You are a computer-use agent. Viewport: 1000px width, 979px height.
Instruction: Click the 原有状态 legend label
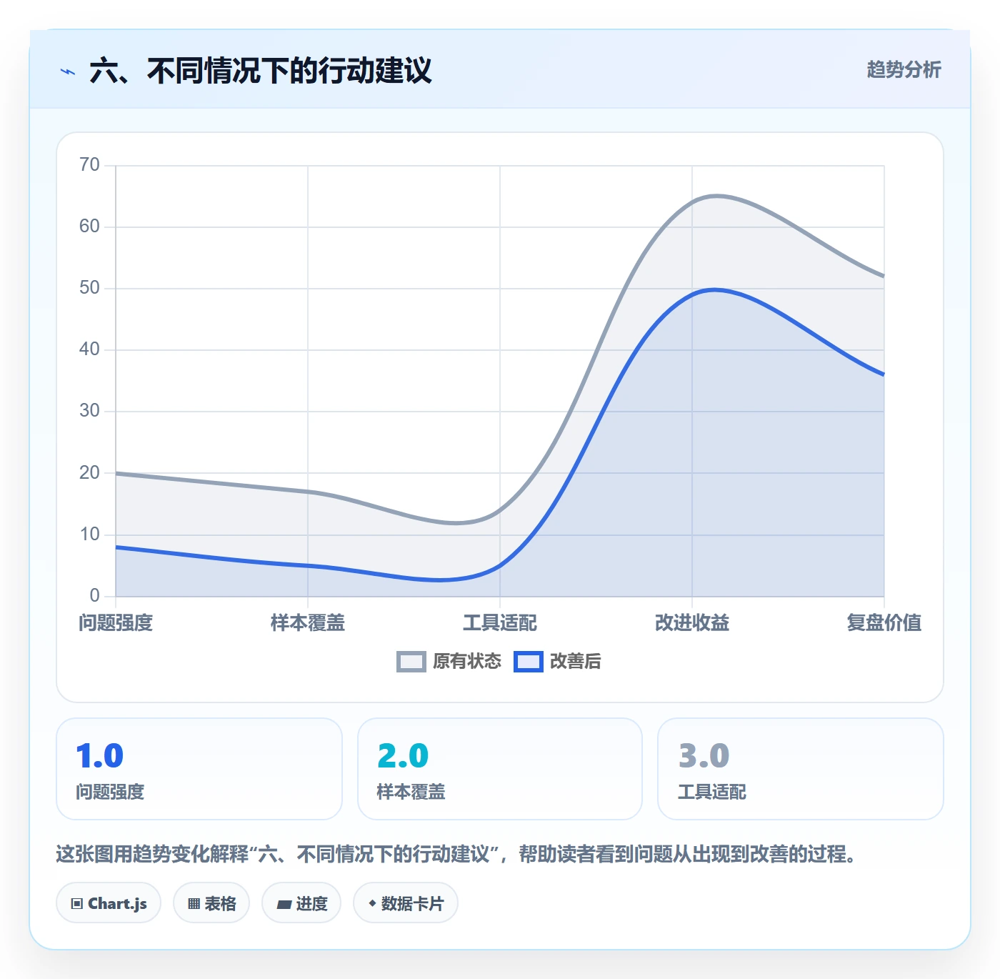pos(467,662)
